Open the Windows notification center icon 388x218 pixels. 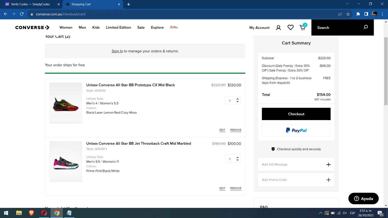(x=380, y=213)
